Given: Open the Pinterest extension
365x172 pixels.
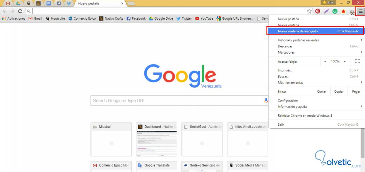Looking at the screenshot, I should 318,11.
